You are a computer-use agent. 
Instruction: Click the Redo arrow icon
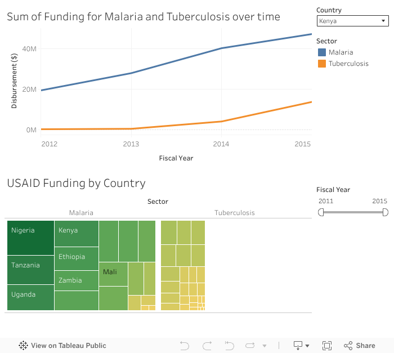coord(207,345)
